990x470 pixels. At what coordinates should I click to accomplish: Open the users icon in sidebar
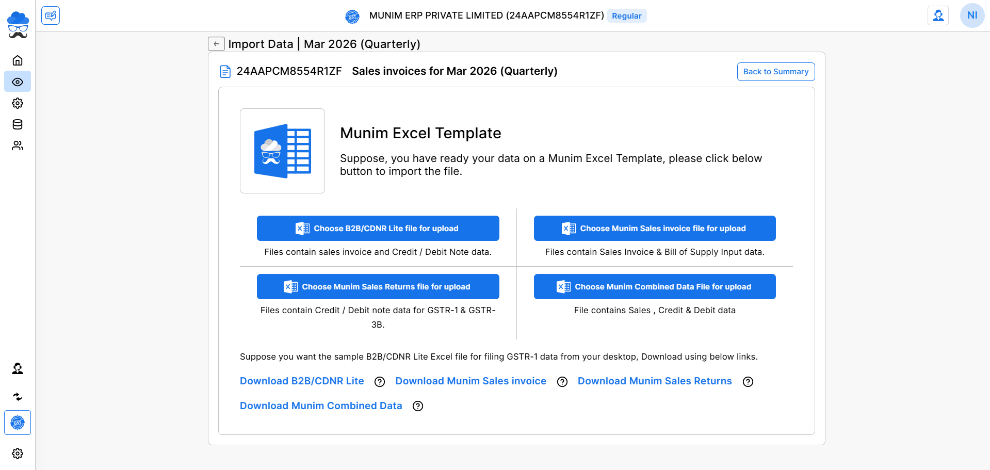[x=18, y=146]
